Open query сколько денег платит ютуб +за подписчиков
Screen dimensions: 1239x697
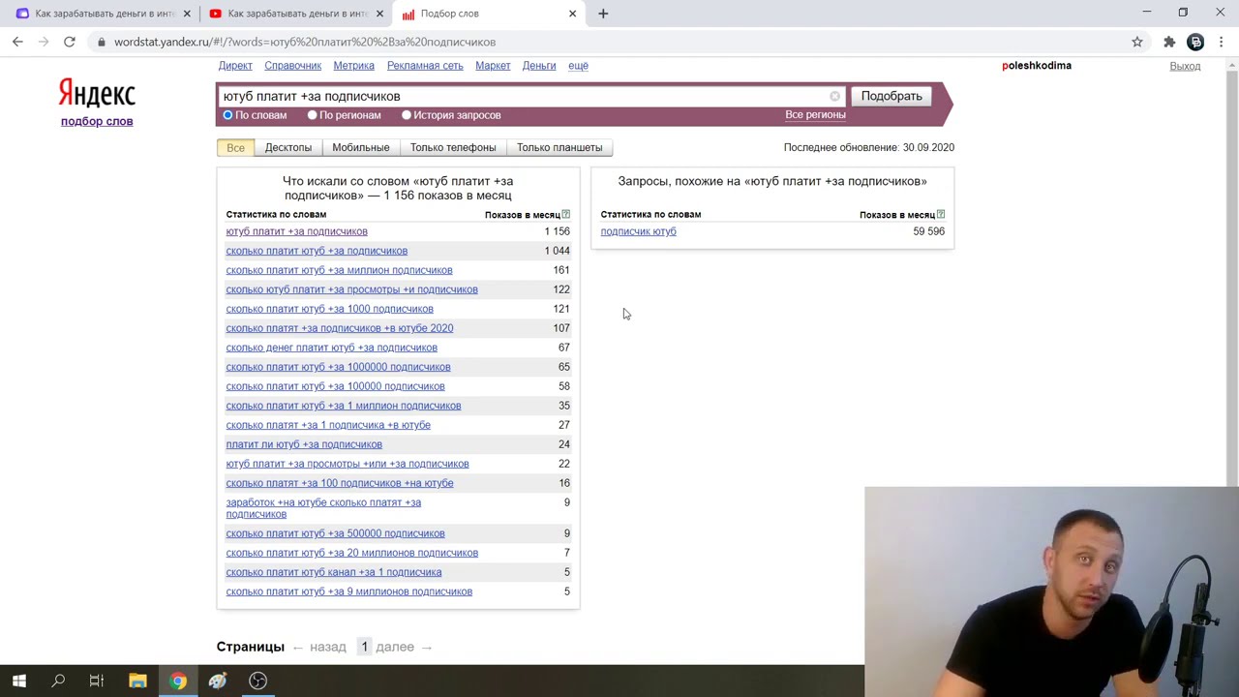click(x=331, y=348)
